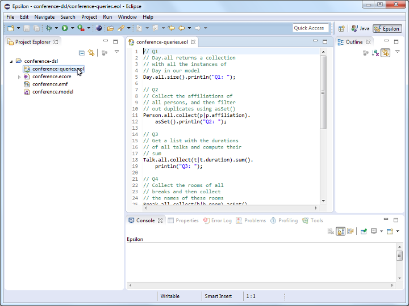Image resolution: width=409 pixels, height=306 pixels.
Task: Collapse the conference-dsl project folder
Action: tap(11, 61)
